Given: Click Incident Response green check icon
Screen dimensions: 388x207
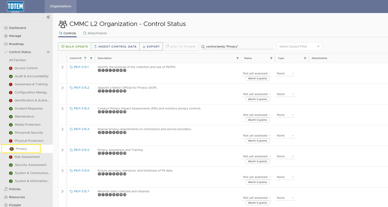Looking at the screenshot, I should coord(11,109).
